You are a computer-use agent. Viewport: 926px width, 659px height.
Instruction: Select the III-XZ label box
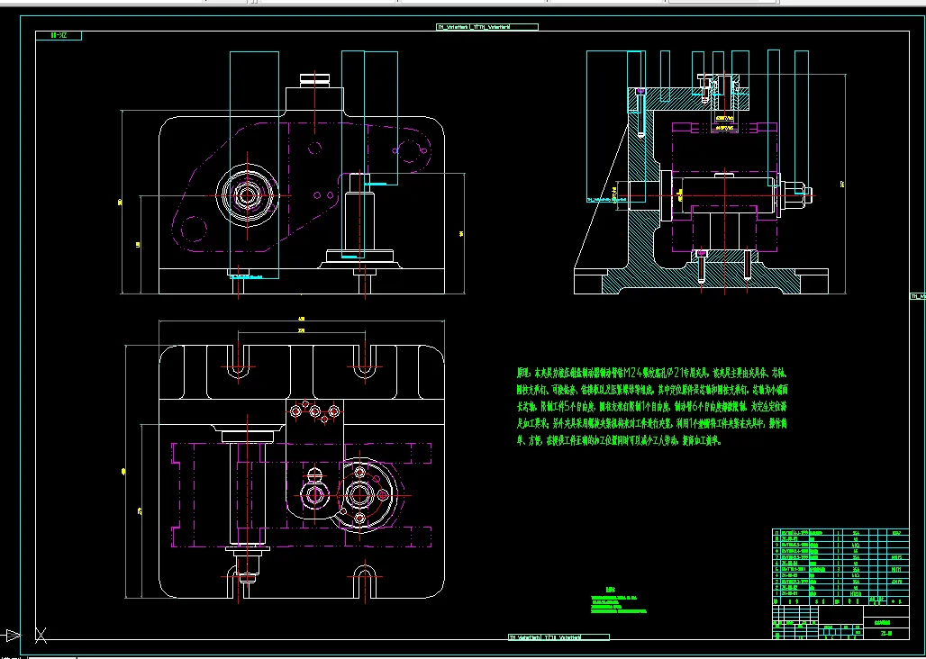pyautogui.click(x=59, y=35)
